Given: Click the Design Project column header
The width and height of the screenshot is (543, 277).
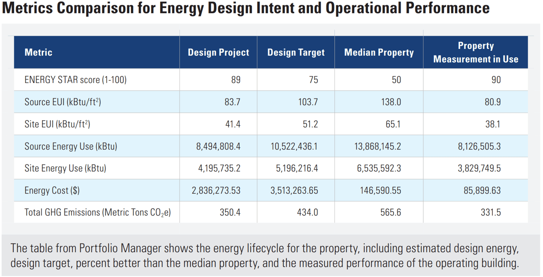Looking at the screenshot, I should [x=218, y=52].
